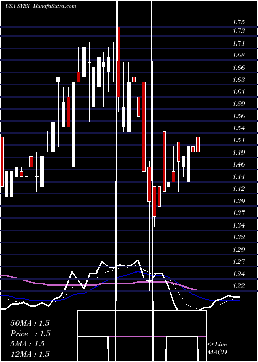
Task: Click the 1.22 price axis label
Action: tap(238, 286)
